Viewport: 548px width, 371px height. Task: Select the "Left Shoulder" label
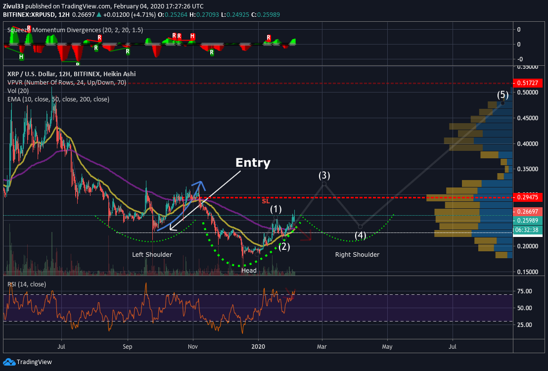click(x=152, y=255)
